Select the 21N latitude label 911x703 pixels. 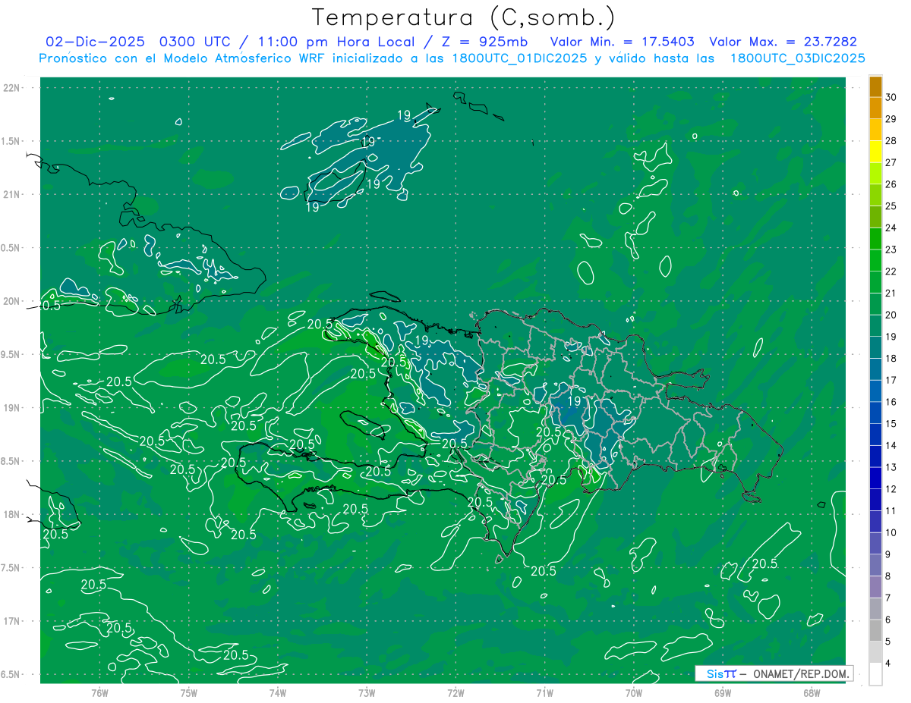12,194
